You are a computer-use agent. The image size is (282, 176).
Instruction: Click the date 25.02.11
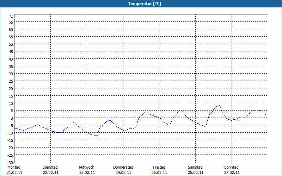(159, 173)
